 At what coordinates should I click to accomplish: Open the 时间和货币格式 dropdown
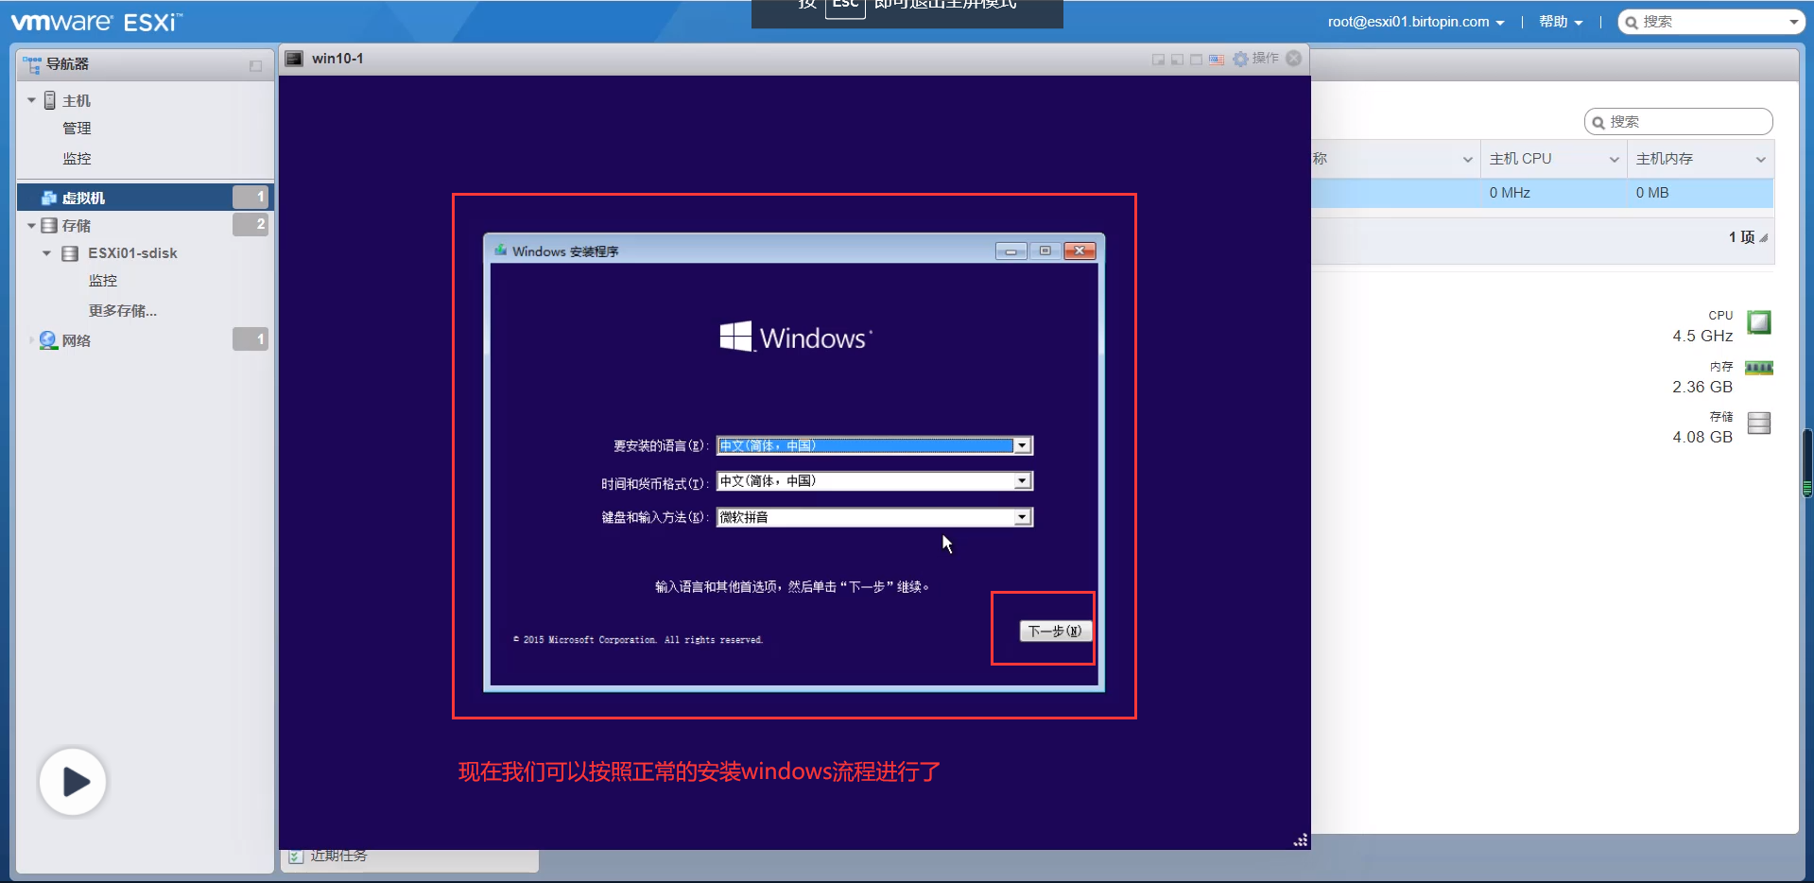pyautogui.click(x=1022, y=481)
